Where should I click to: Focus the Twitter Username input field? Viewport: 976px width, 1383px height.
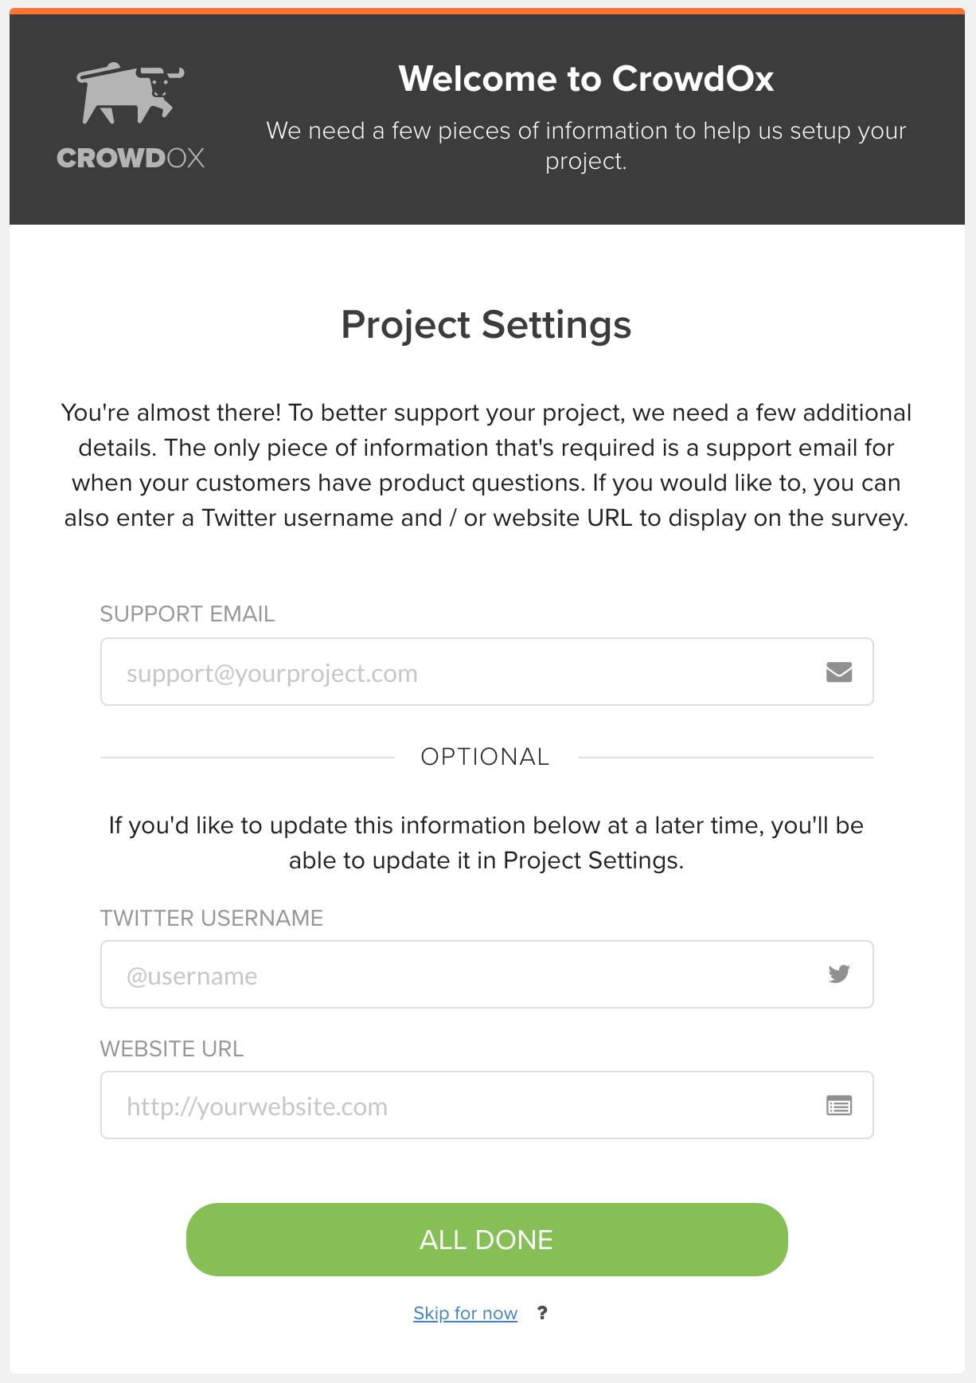click(x=487, y=974)
